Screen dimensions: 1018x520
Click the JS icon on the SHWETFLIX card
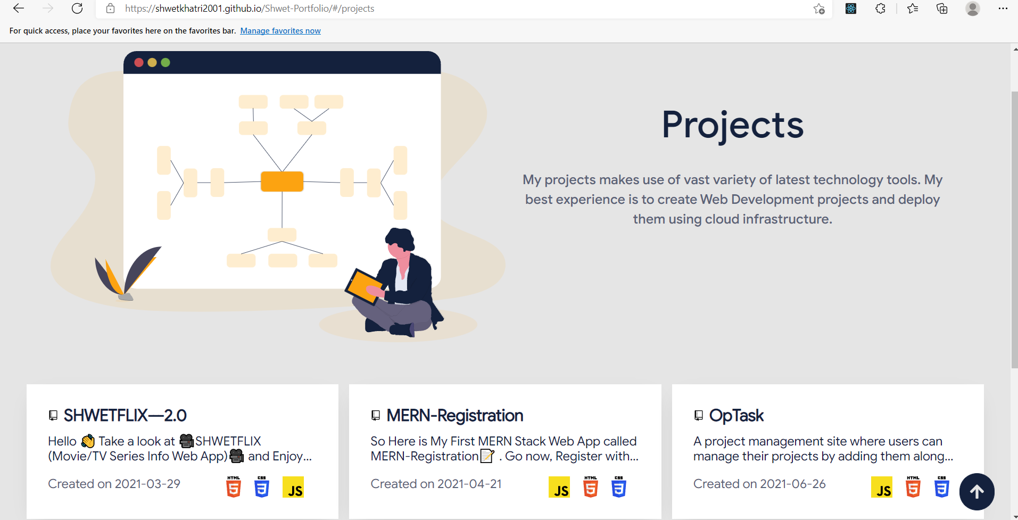click(293, 487)
